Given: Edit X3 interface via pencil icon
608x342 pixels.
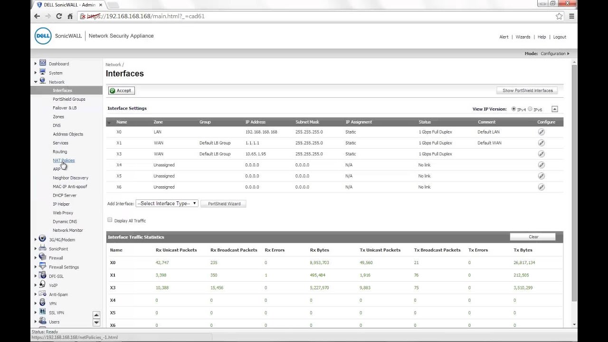Looking at the screenshot, I should [541, 154].
